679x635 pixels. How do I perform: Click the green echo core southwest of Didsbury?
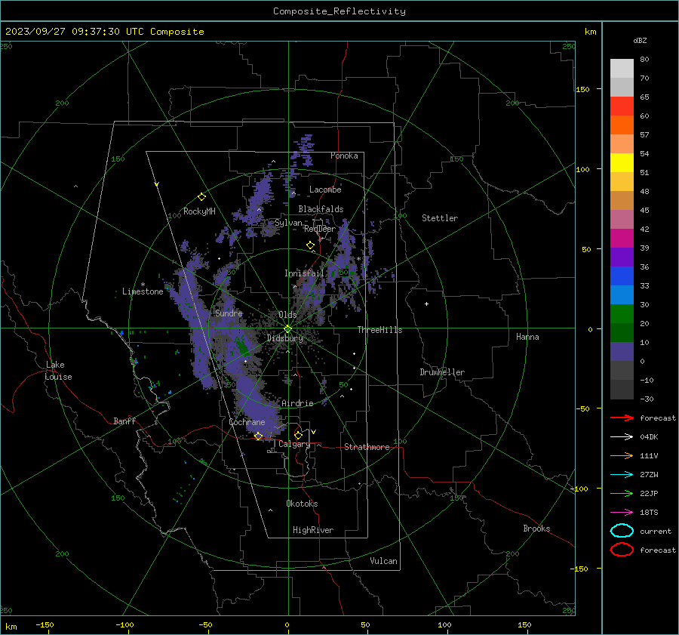(x=241, y=347)
